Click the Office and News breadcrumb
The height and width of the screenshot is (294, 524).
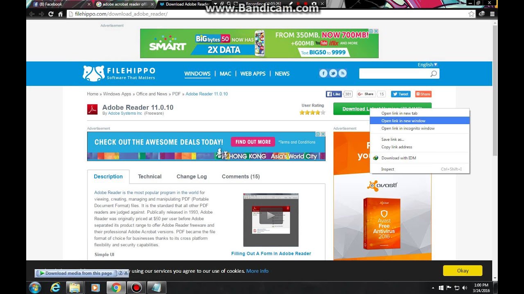coord(151,94)
